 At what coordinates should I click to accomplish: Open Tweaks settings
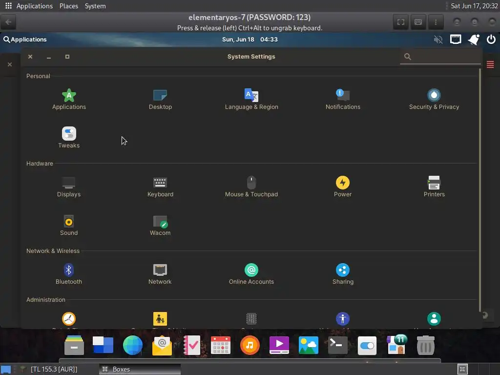69,134
